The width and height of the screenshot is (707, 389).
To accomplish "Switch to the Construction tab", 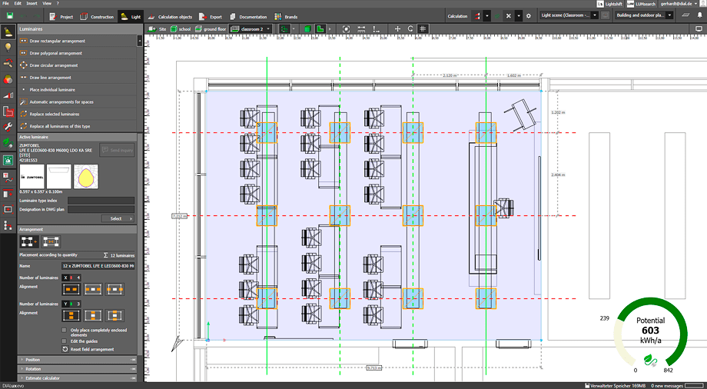I will pyautogui.click(x=98, y=16).
